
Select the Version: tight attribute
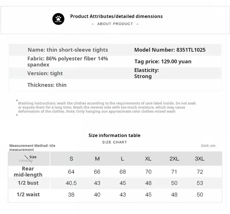(45, 73)
